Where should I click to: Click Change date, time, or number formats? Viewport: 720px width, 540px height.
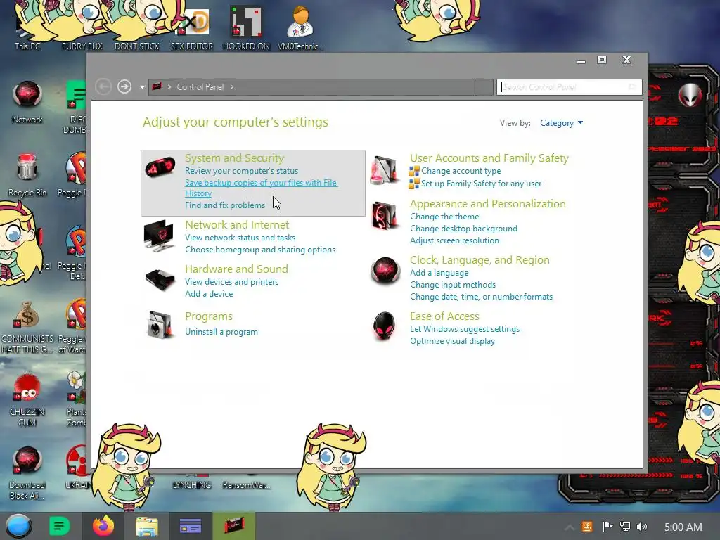(481, 297)
